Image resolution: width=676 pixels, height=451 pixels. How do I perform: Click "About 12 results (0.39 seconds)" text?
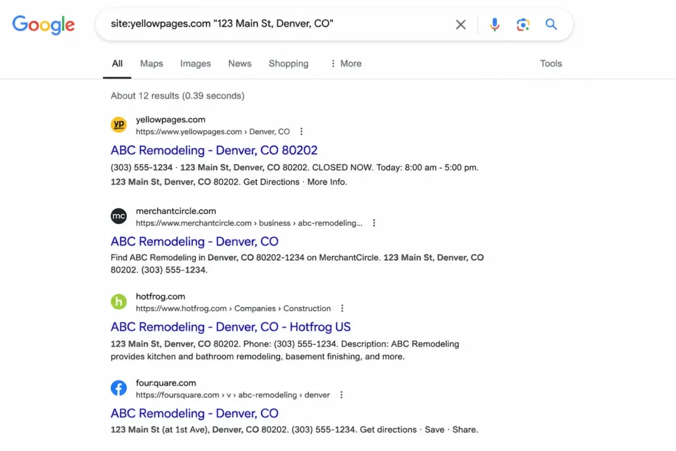pyautogui.click(x=178, y=96)
